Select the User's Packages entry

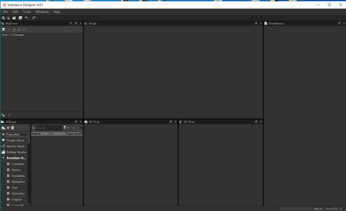(13, 35)
